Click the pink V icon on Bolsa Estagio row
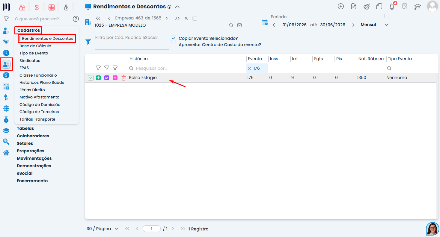This screenshot has height=237, width=440. pos(115,78)
